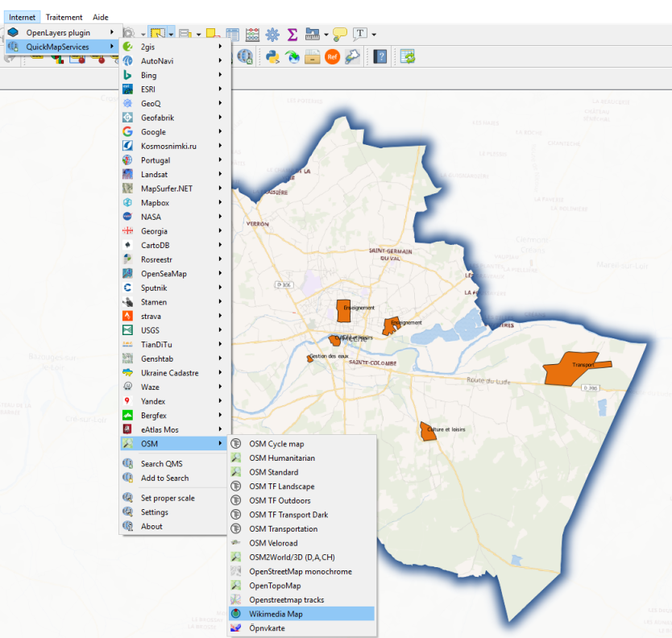Viewport: 672px width, 638px height.
Task: Add the OSM TF Transport Dark layer
Action: [x=301, y=515]
